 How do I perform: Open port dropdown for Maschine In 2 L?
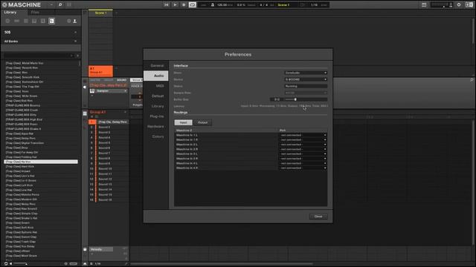click(x=303, y=145)
